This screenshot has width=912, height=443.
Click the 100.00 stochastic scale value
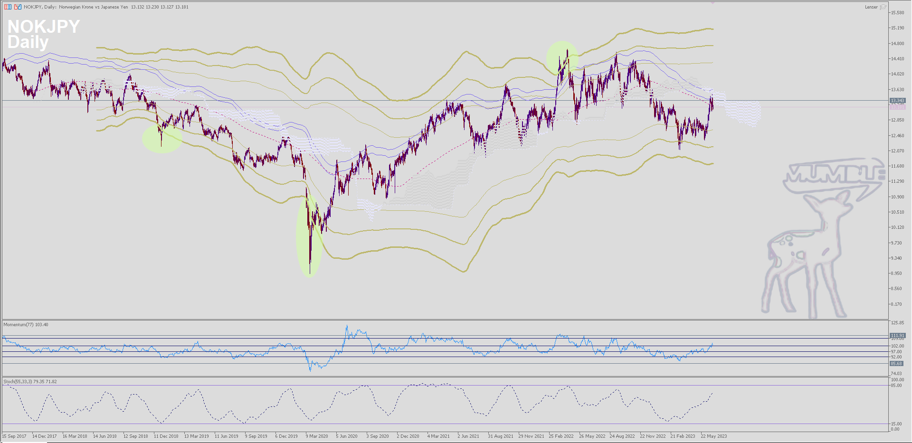click(x=897, y=380)
